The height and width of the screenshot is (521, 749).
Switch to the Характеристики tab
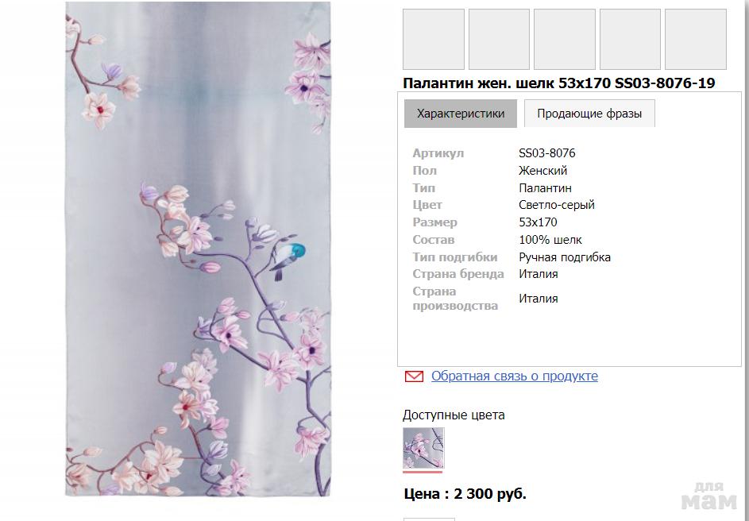(x=461, y=114)
